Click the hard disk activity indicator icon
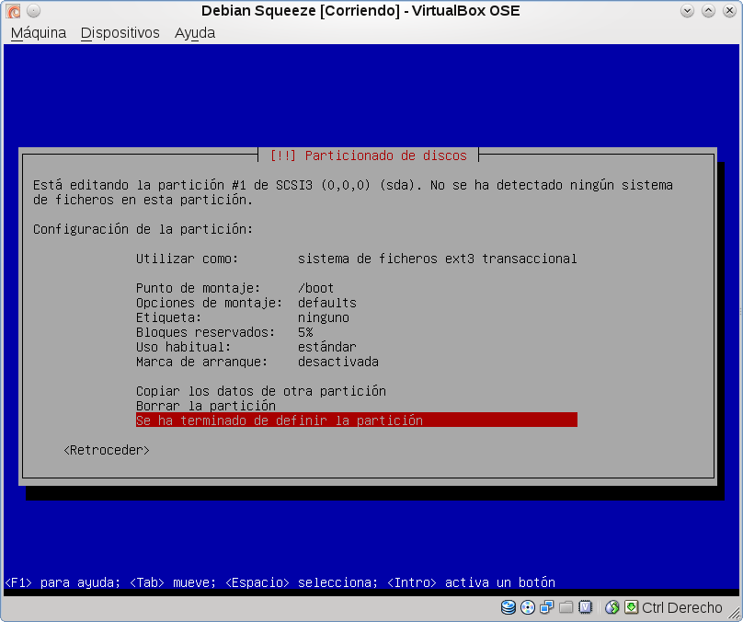The image size is (743, 622). [509, 607]
